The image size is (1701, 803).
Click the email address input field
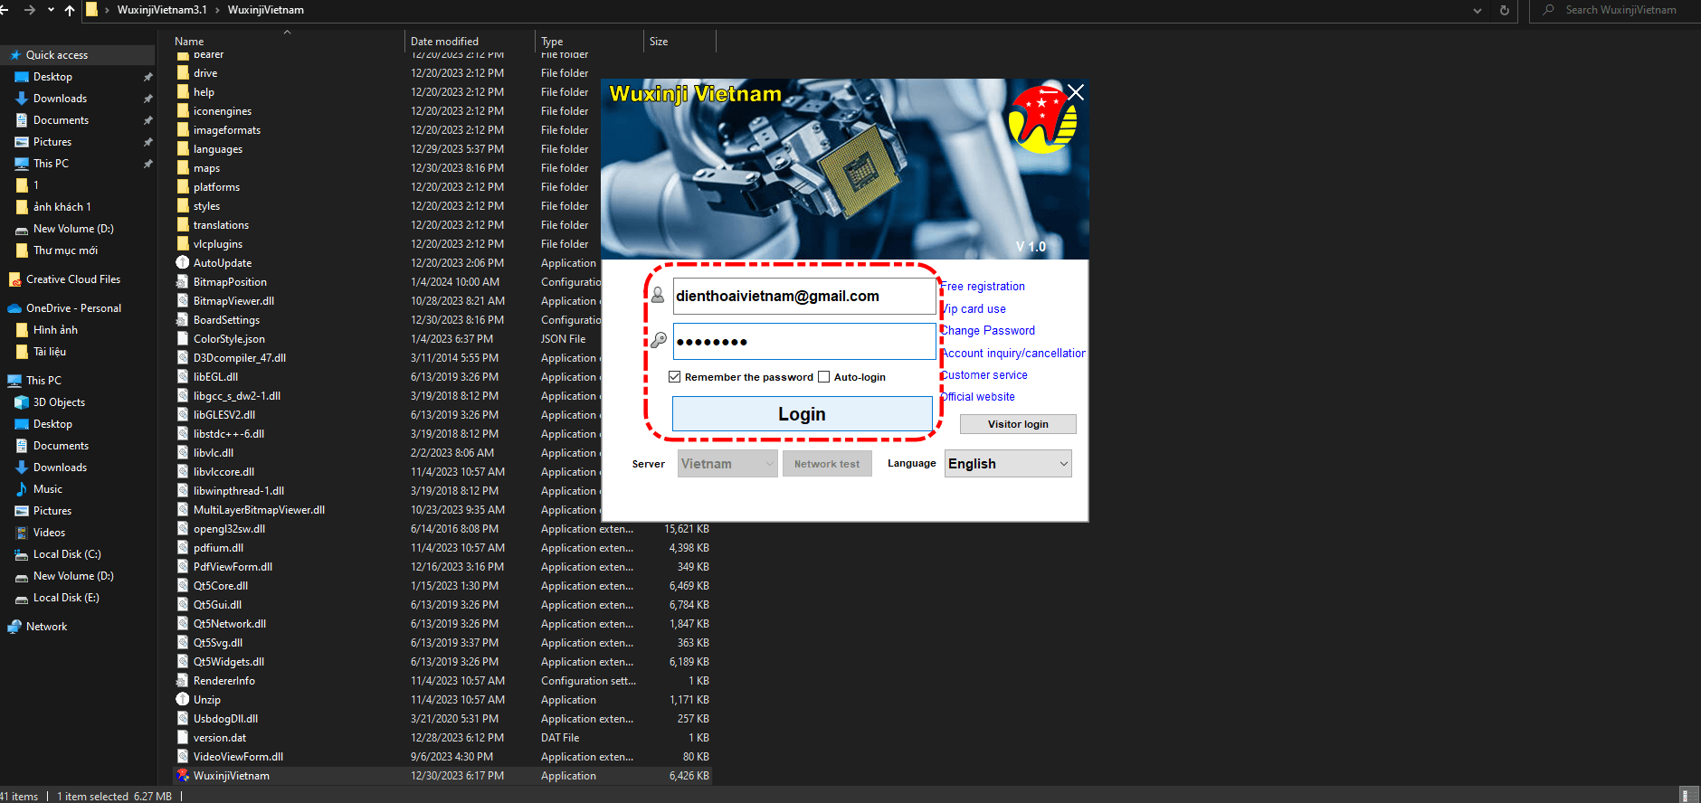pyautogui.click(x=803, y=297)
